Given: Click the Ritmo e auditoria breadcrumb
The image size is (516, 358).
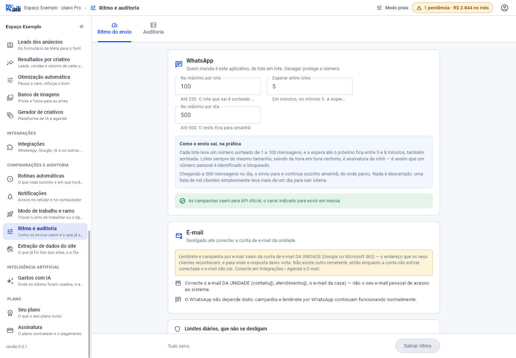Looking at the screenshot, I should point(115,8).
